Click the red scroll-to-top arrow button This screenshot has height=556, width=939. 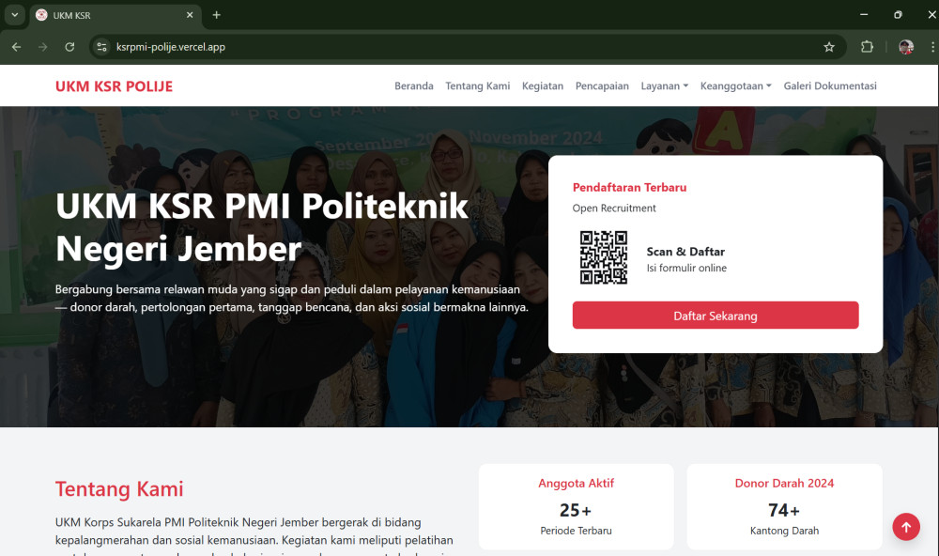pos(906,527)
